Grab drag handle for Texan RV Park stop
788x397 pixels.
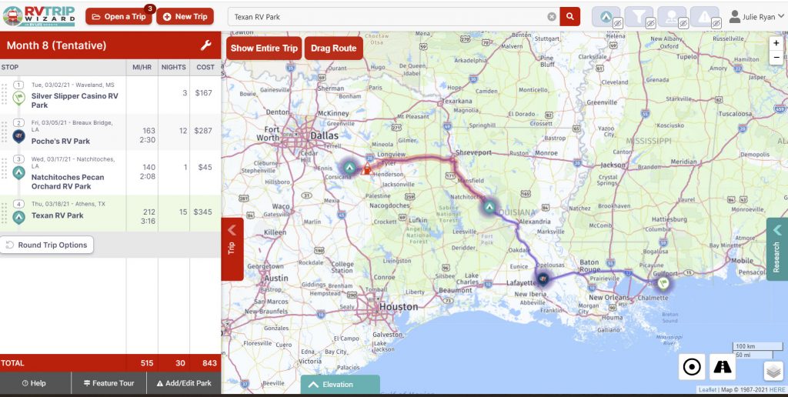click(4, 213)
